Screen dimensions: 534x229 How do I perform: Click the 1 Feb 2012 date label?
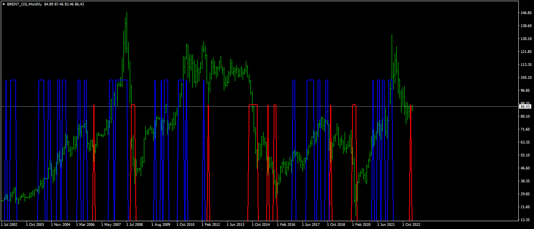pyautogui.click(x=211, y=225)
